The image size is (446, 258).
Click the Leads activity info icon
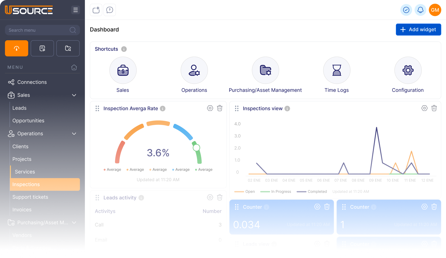(x=141, y=198)
